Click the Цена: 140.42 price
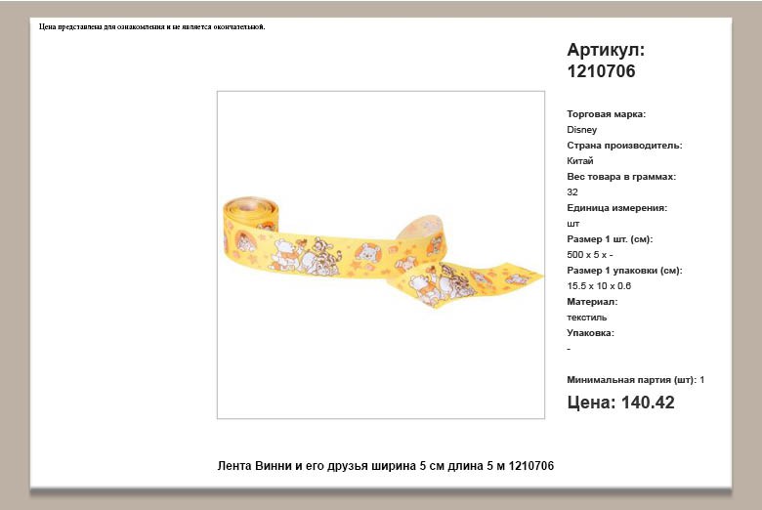The image size is (762, 510). (x=620, y=403)
